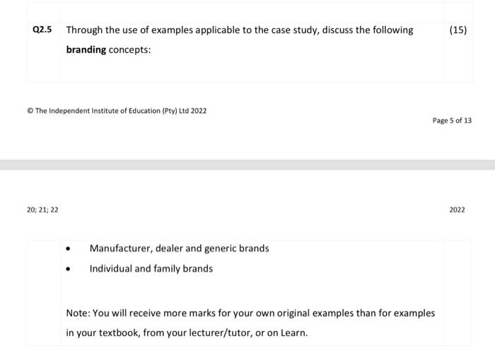This screenshot has height=360, width=495.
Task: Click bullet before 'Individual and family brands'
Action: click(68, 269)
